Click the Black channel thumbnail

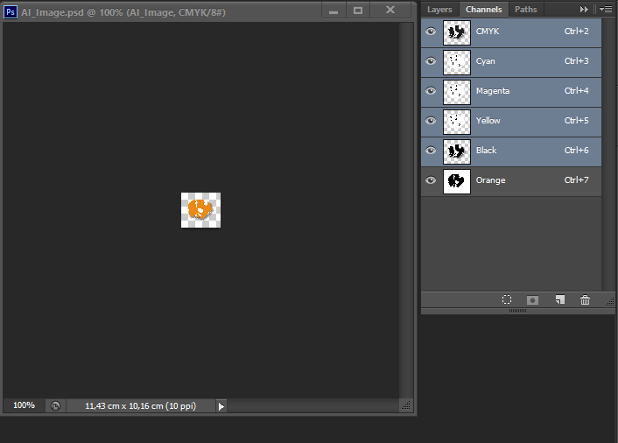457,151
